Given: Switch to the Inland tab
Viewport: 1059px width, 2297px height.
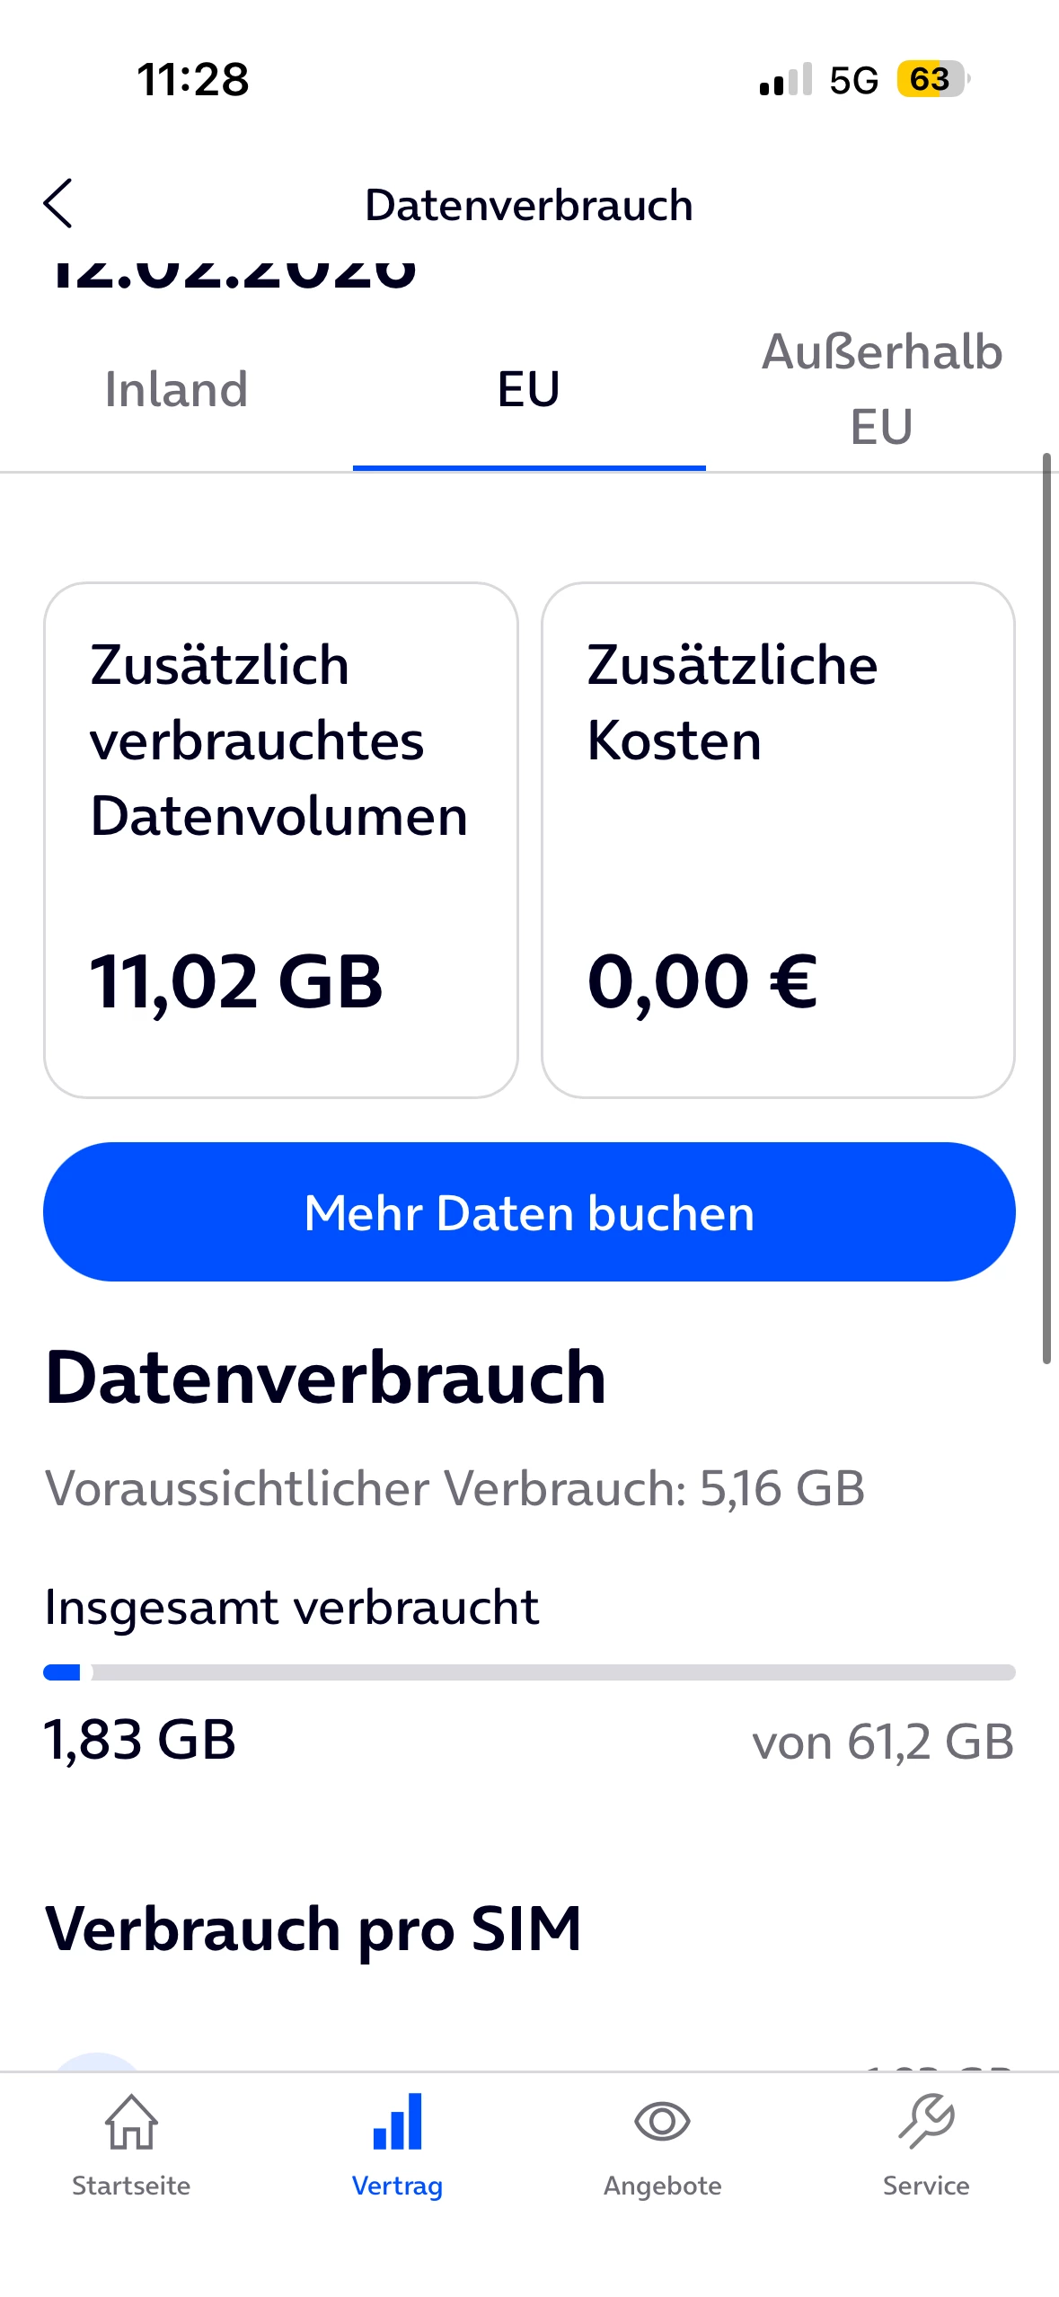Looking at the screenshot, I should 176,390.
